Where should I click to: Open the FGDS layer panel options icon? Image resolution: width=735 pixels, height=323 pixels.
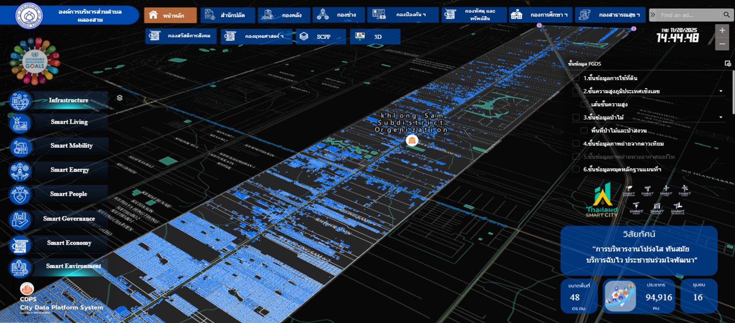(727, 63)
